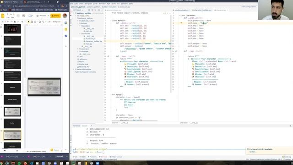
Task: Toggle the Event Log button
Action: (287, 157)
